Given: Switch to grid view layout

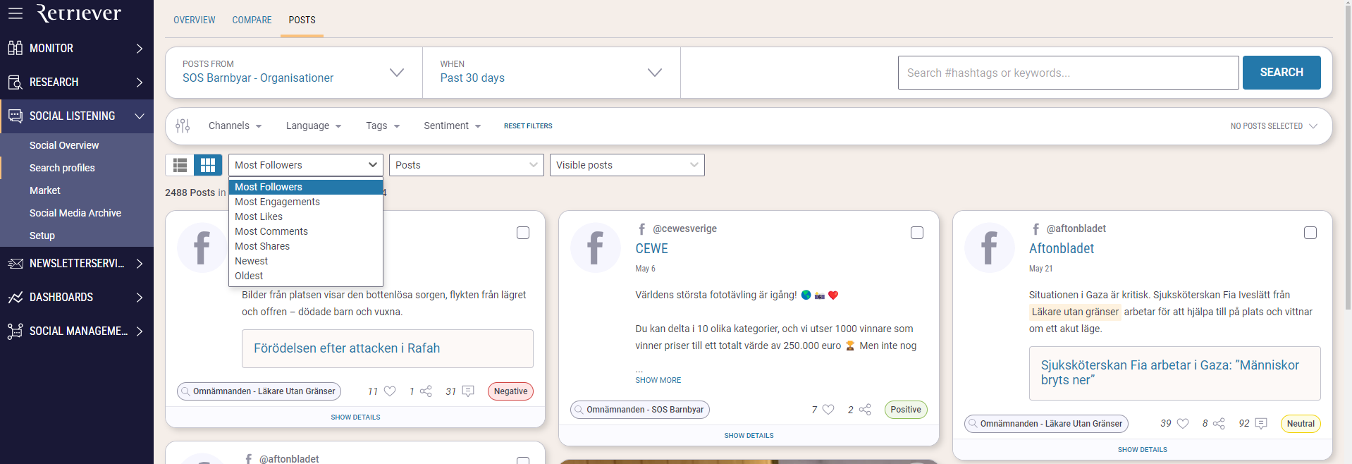Looking at the screenshot, I should pyautogui.click(x=208, y=165).
